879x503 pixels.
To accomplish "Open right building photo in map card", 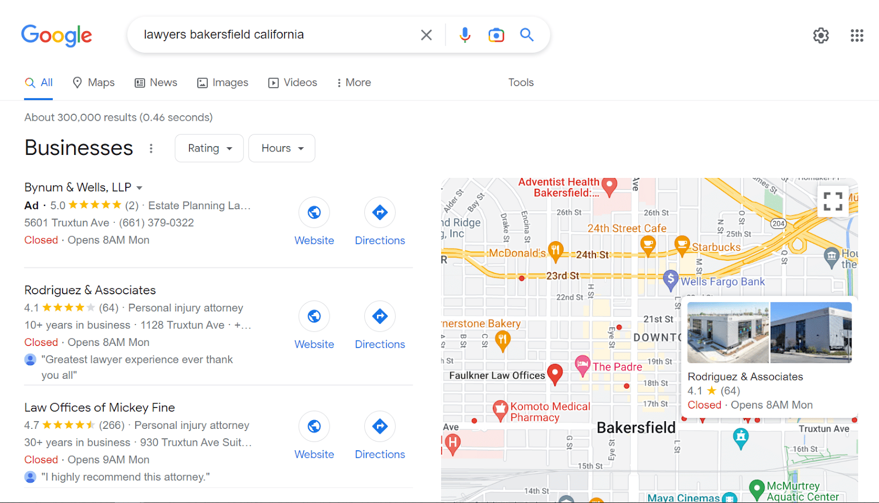I will point(811,332).
